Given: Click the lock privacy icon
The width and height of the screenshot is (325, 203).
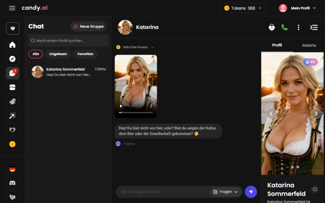Looking at the screenshot, I should point(272,27).
